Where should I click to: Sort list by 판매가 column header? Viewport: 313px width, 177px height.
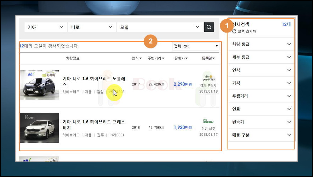point(181,58)
